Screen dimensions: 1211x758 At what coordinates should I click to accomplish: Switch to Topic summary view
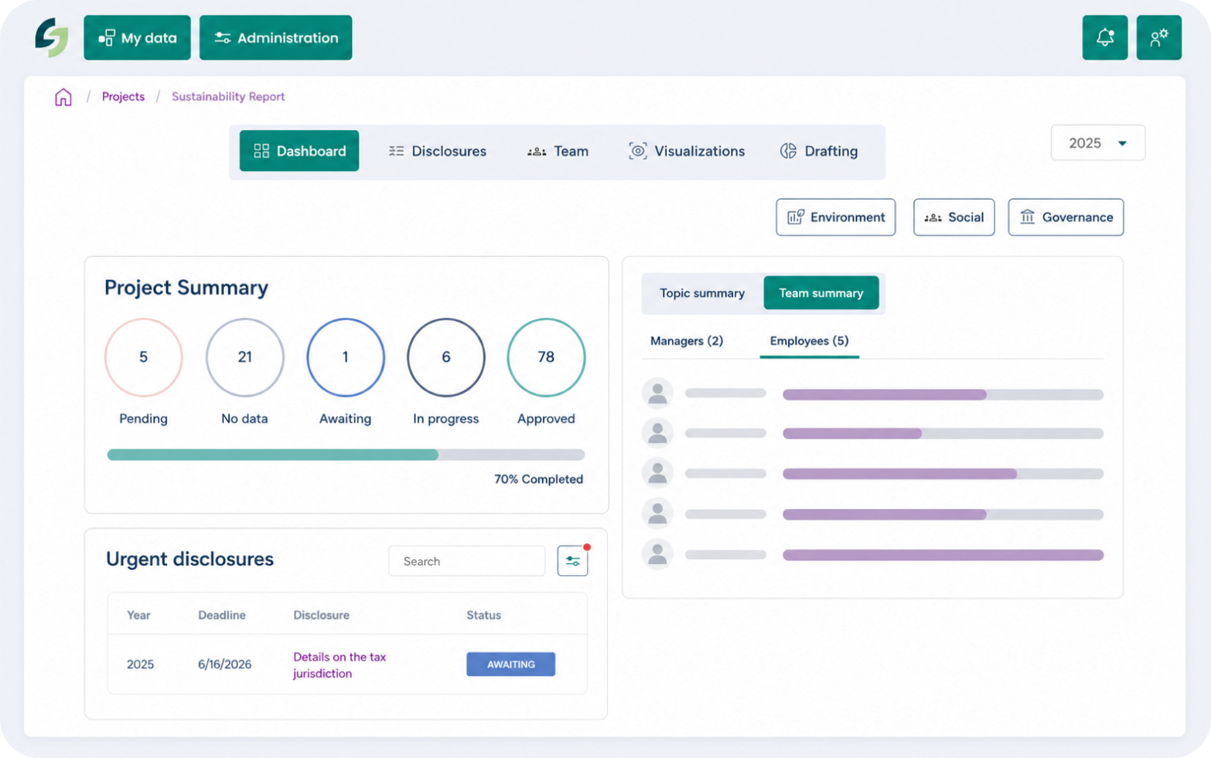pos(702,293)
